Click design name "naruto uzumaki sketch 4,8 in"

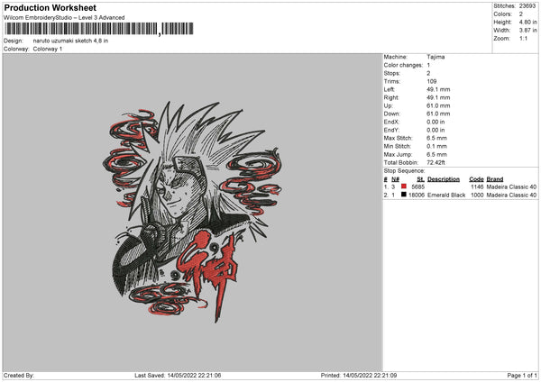point(70,41)
